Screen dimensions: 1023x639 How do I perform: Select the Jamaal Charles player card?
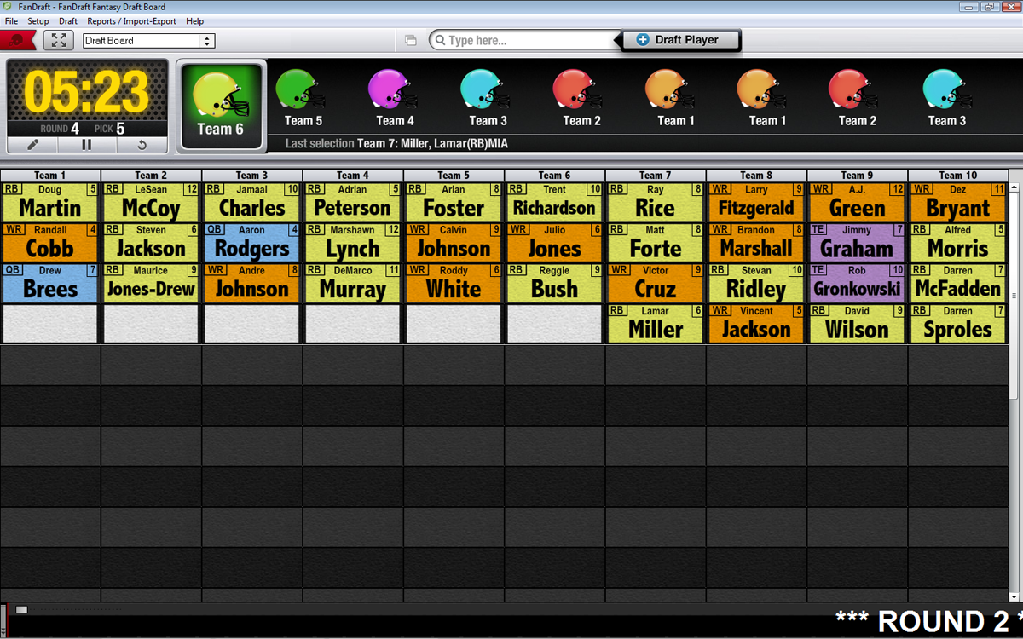pos(251,202)
